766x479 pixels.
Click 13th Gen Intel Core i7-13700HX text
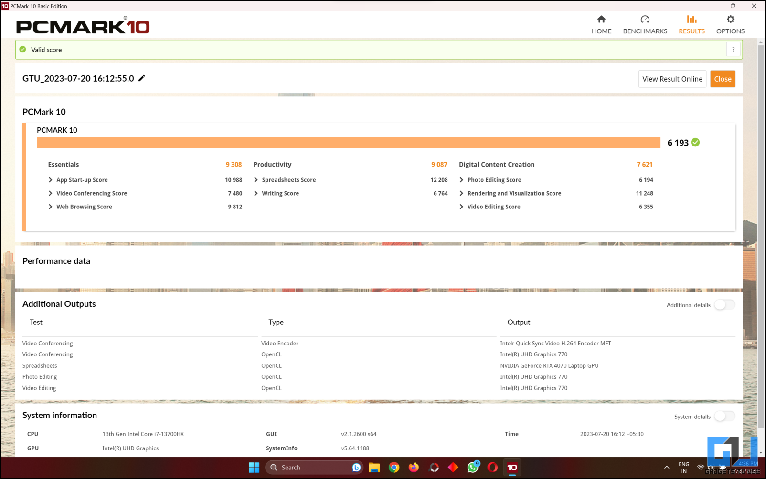point(143,434)
